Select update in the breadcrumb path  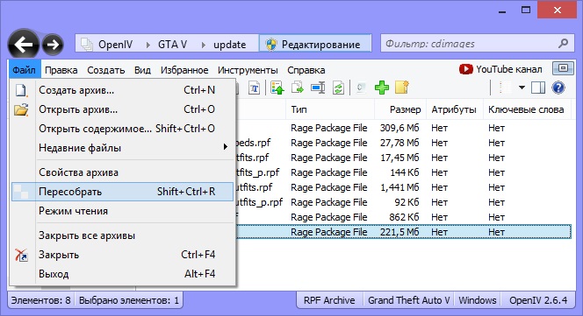click(x=229, y=45)
